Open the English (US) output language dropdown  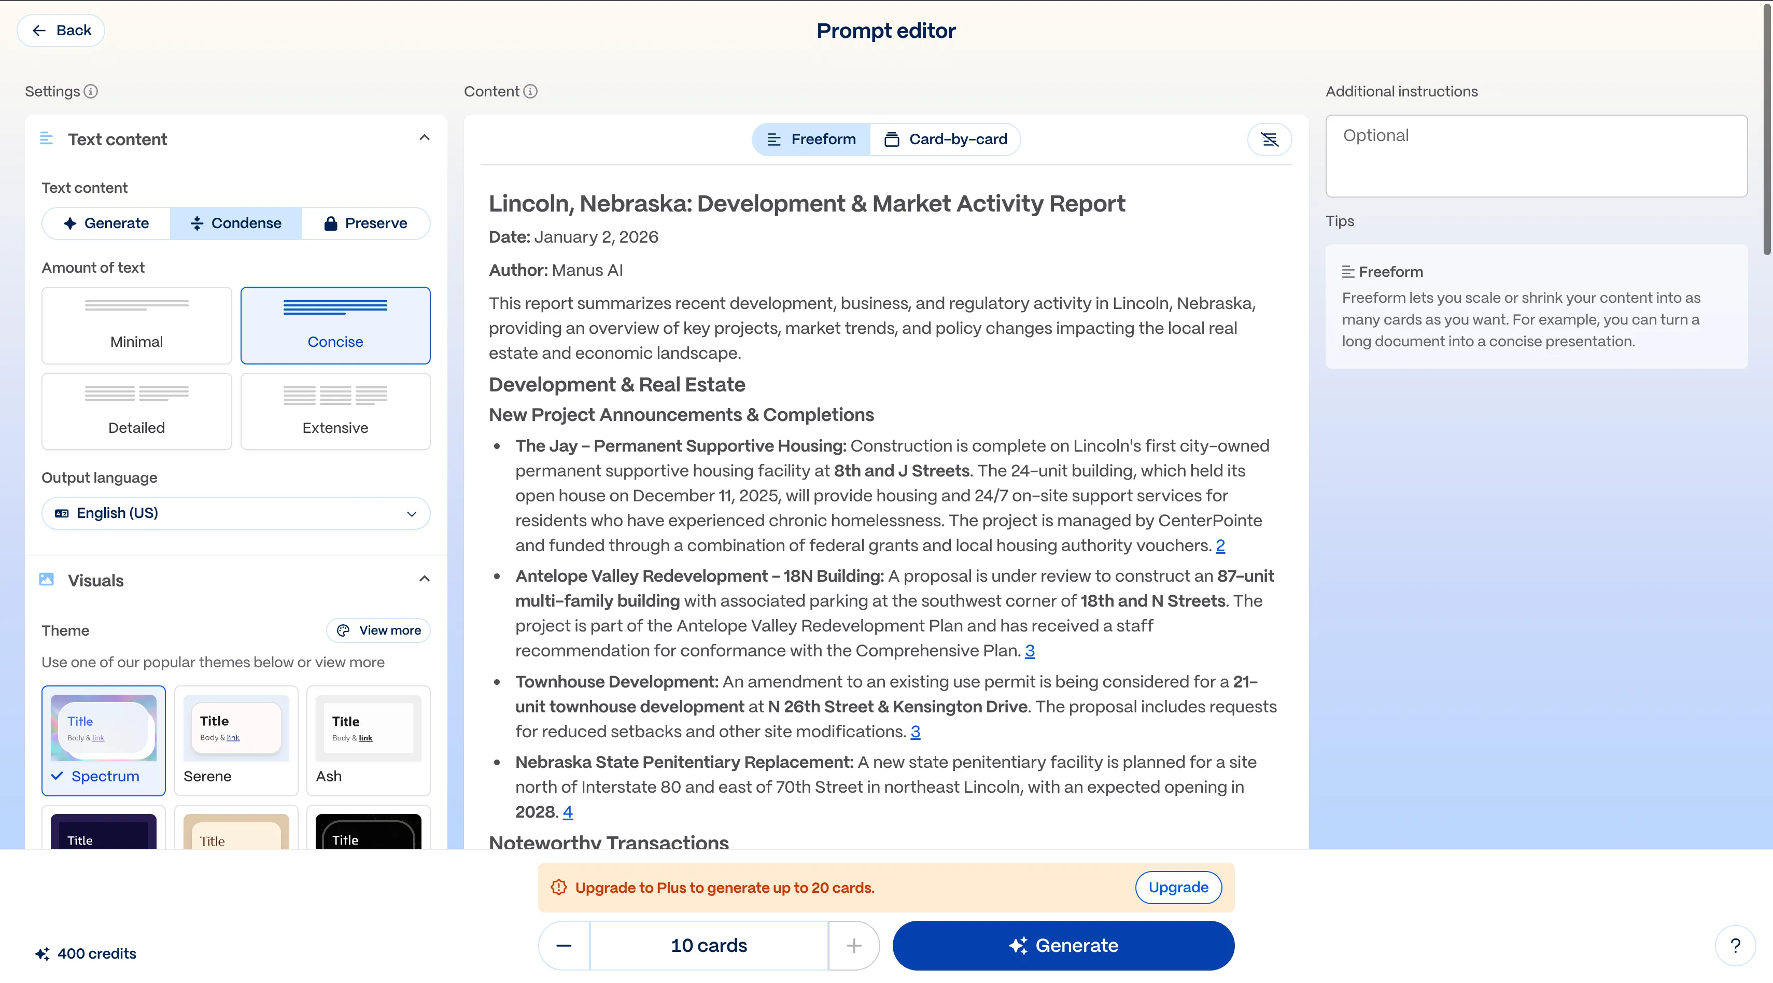pyautogui.click(x=235, y=513)
